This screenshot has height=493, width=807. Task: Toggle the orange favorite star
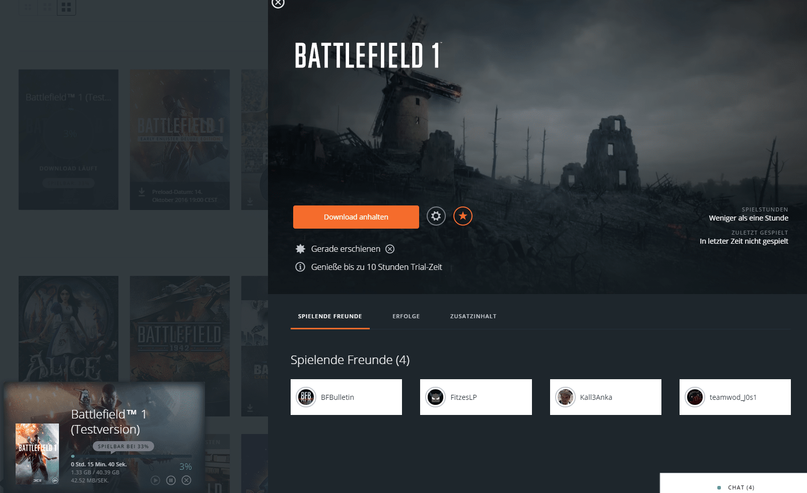(462, 217)
